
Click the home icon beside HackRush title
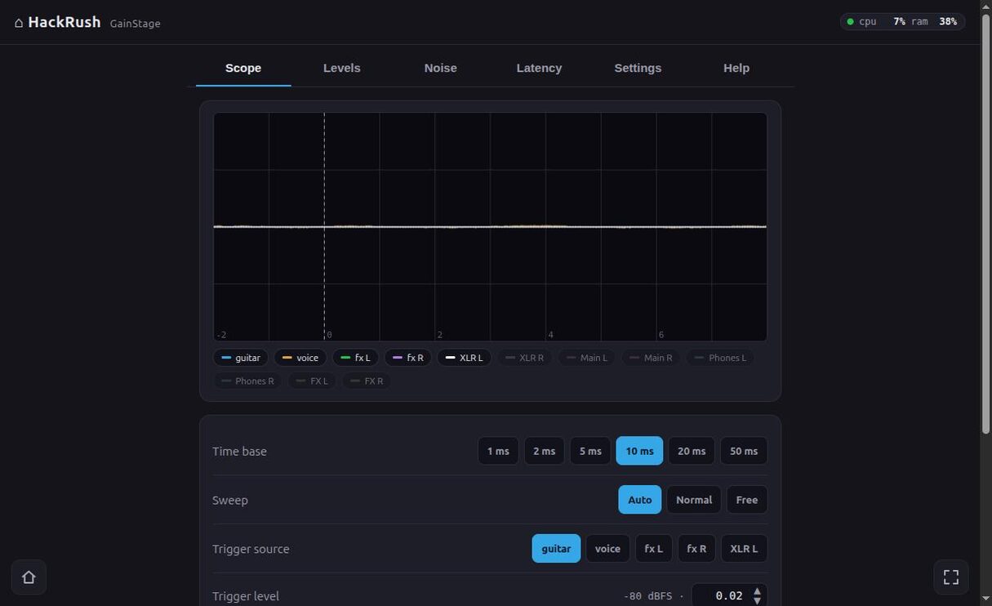19,23
